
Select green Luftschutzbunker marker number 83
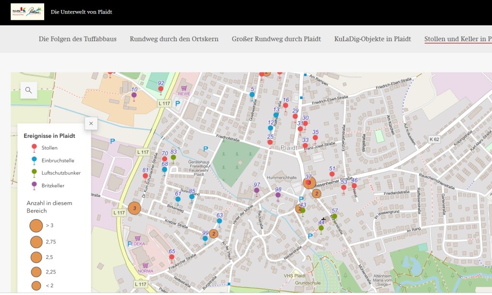[x=173, y=158]
